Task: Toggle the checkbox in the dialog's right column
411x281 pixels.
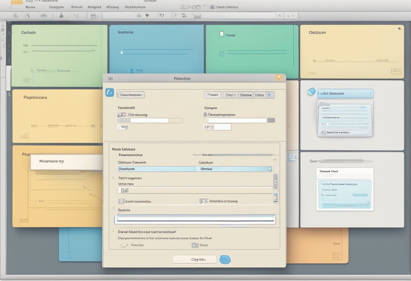Action: point(205,114)
